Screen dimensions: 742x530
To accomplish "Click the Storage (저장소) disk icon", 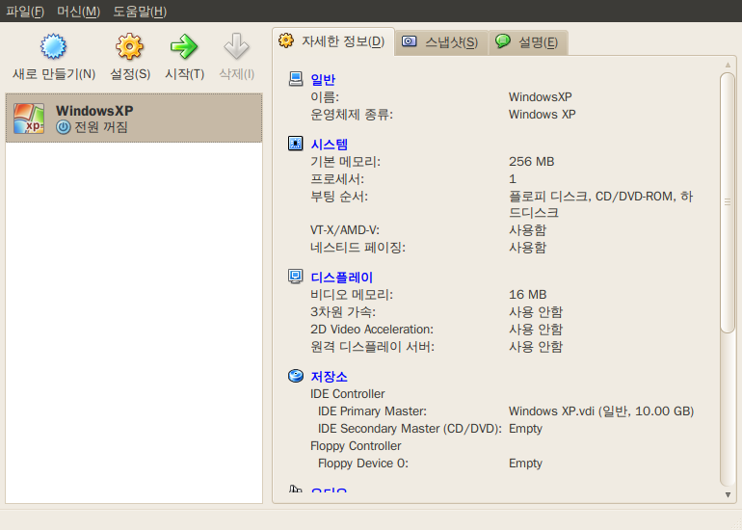I will click(x=296, y=376).
